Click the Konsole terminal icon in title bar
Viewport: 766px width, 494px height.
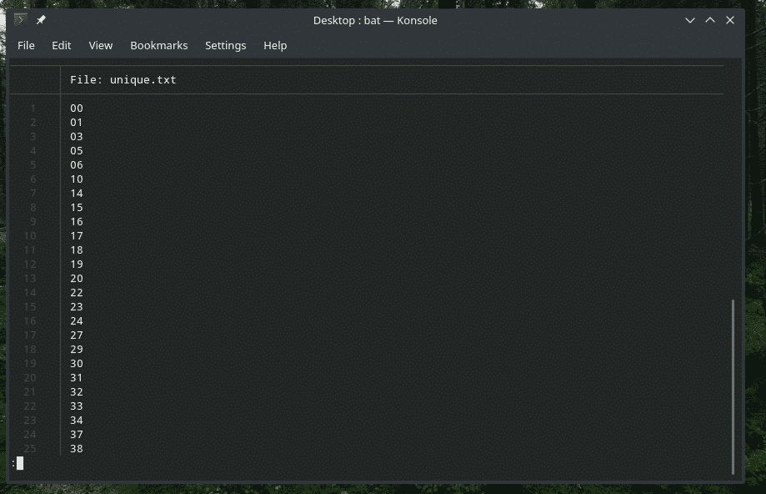point(20,19)
